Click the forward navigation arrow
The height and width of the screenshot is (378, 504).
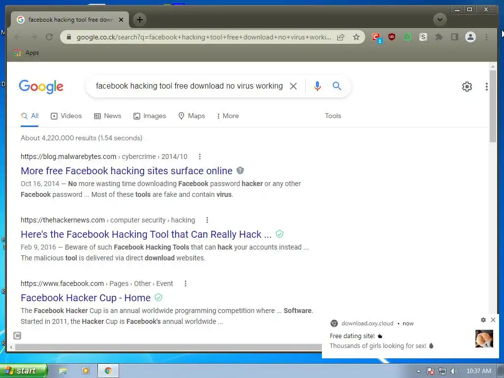tap(33, 37)
